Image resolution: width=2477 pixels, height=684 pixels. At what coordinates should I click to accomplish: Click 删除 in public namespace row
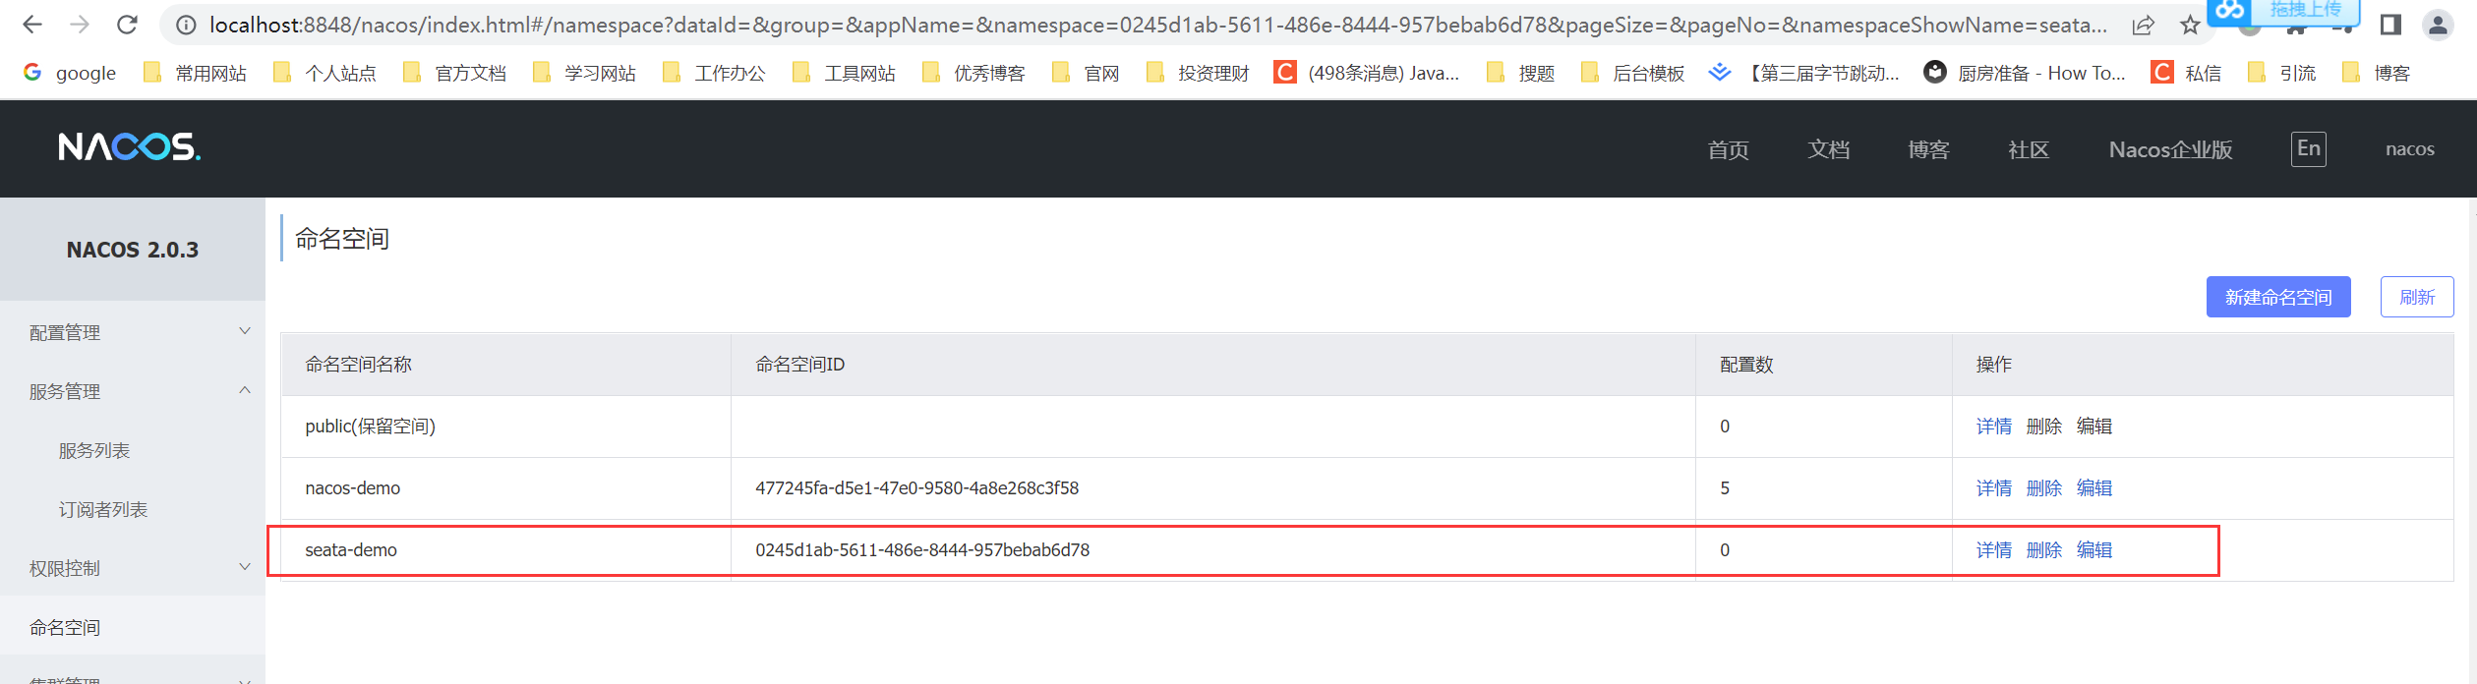2043,427
